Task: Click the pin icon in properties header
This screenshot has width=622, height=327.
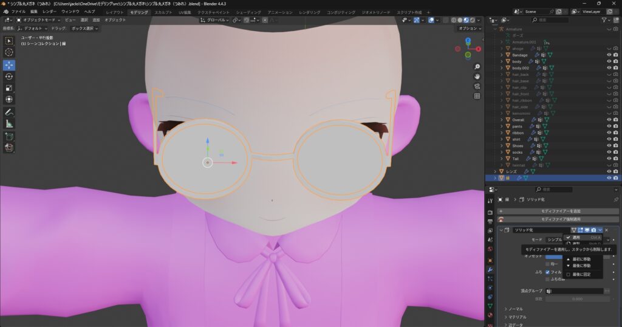Action: pyautogui.click(x=616, y=199)
